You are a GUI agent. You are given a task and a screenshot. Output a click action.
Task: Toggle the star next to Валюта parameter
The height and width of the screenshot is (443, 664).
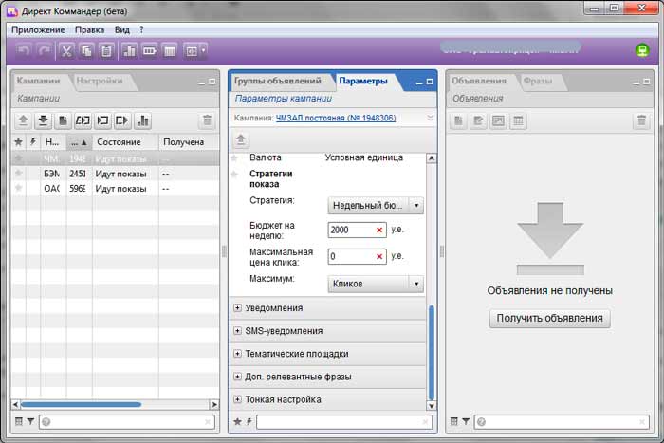point(235,157)
